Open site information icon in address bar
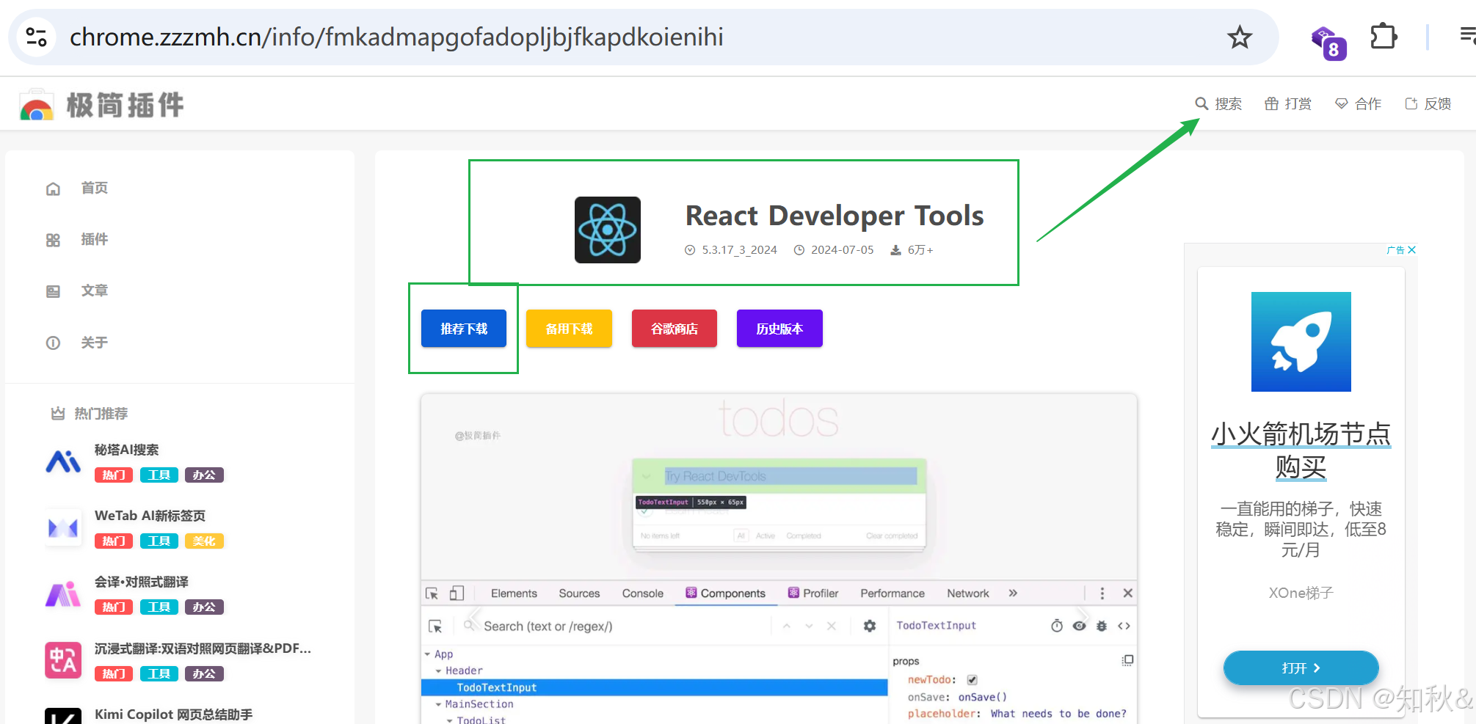The height and width of the screenshot is (724, 1476). tap(36, 37)
